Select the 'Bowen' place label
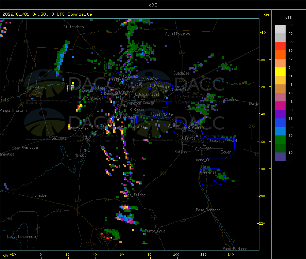 pos(226,152)
